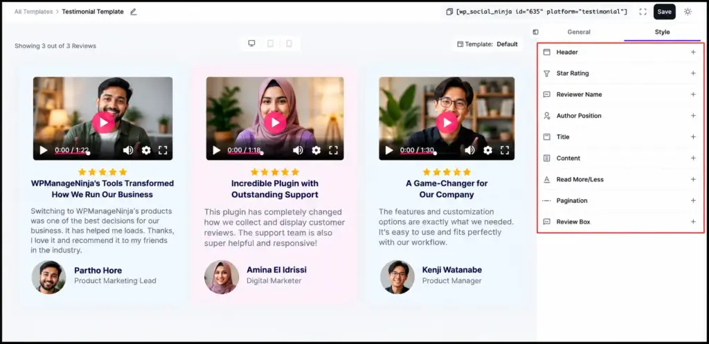Mute the 1:18 video volume icon
The height and width of the screenshot is (344, 709).
click(x=298, y=150)
